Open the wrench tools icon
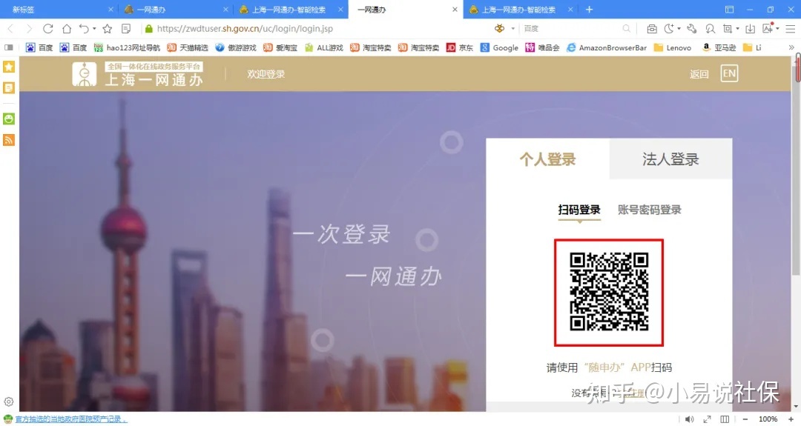Viewport: 801px width, 426px height. 692,29
